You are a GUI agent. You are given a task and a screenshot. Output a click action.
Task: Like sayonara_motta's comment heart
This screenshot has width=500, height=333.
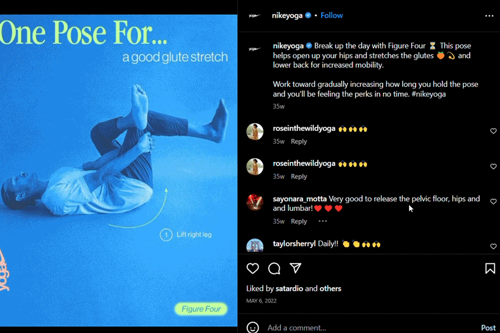[493, 202]
